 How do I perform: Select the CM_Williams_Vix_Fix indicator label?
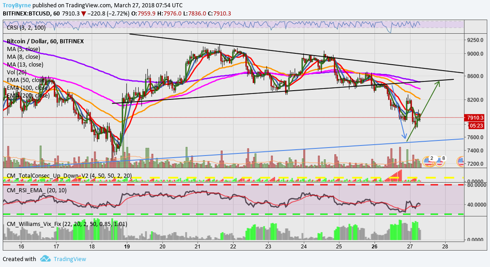(x=67, y=224)
